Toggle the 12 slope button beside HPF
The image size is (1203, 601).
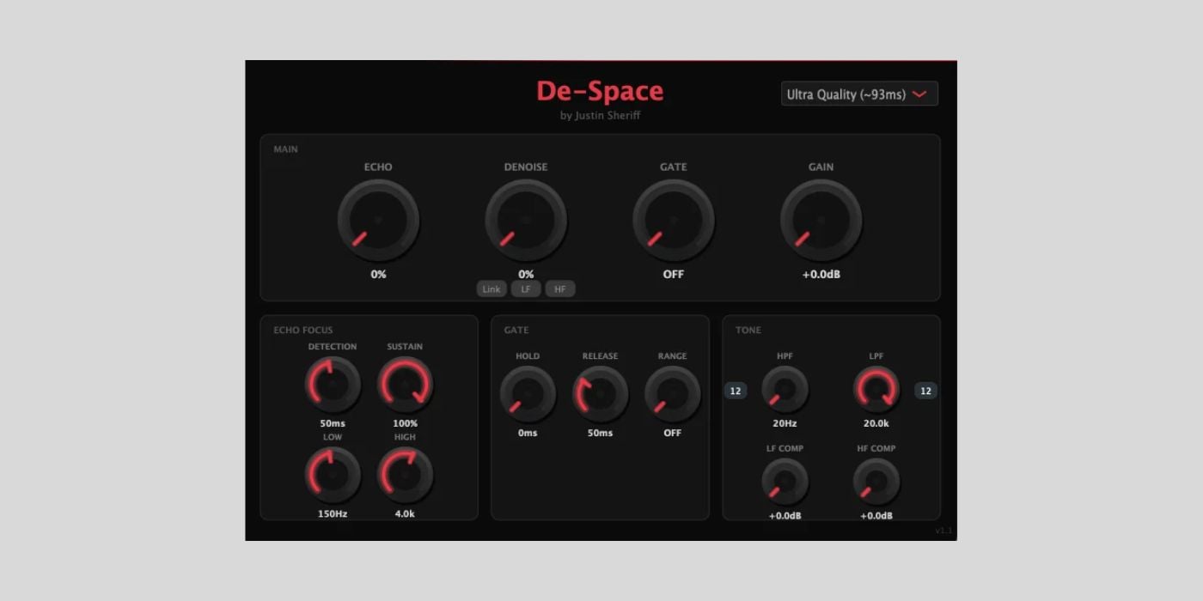(x=736, y=391)
